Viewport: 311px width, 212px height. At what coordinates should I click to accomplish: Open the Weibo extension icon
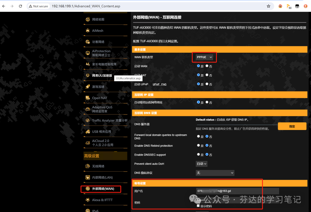280,6
